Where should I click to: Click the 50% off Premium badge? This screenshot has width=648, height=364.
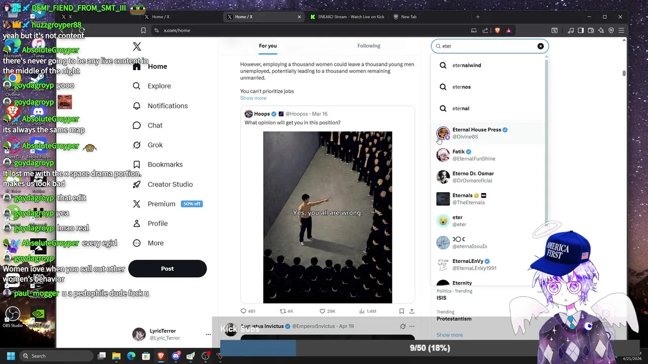(x=192, y=204)
